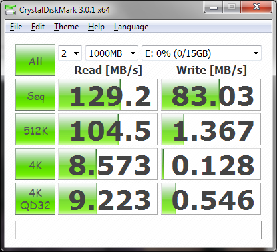Open the Theme menu
277x252 pixels.
67,27
